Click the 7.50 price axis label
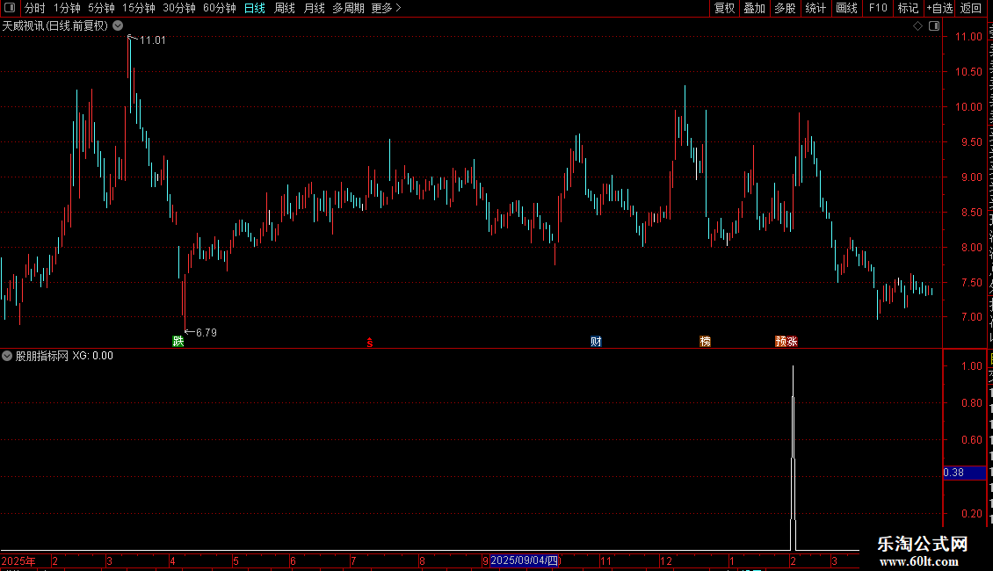Screen dimensions: 993x571 point(971,282)
